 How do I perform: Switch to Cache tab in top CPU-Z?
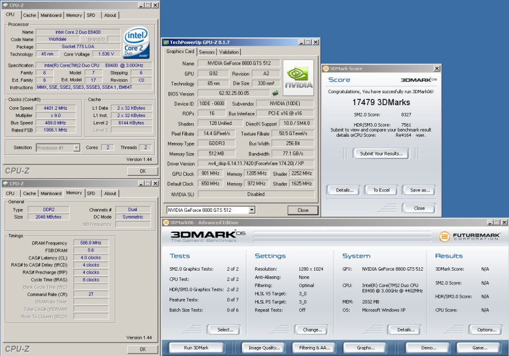pyautogui.click(x=29, y=15)
